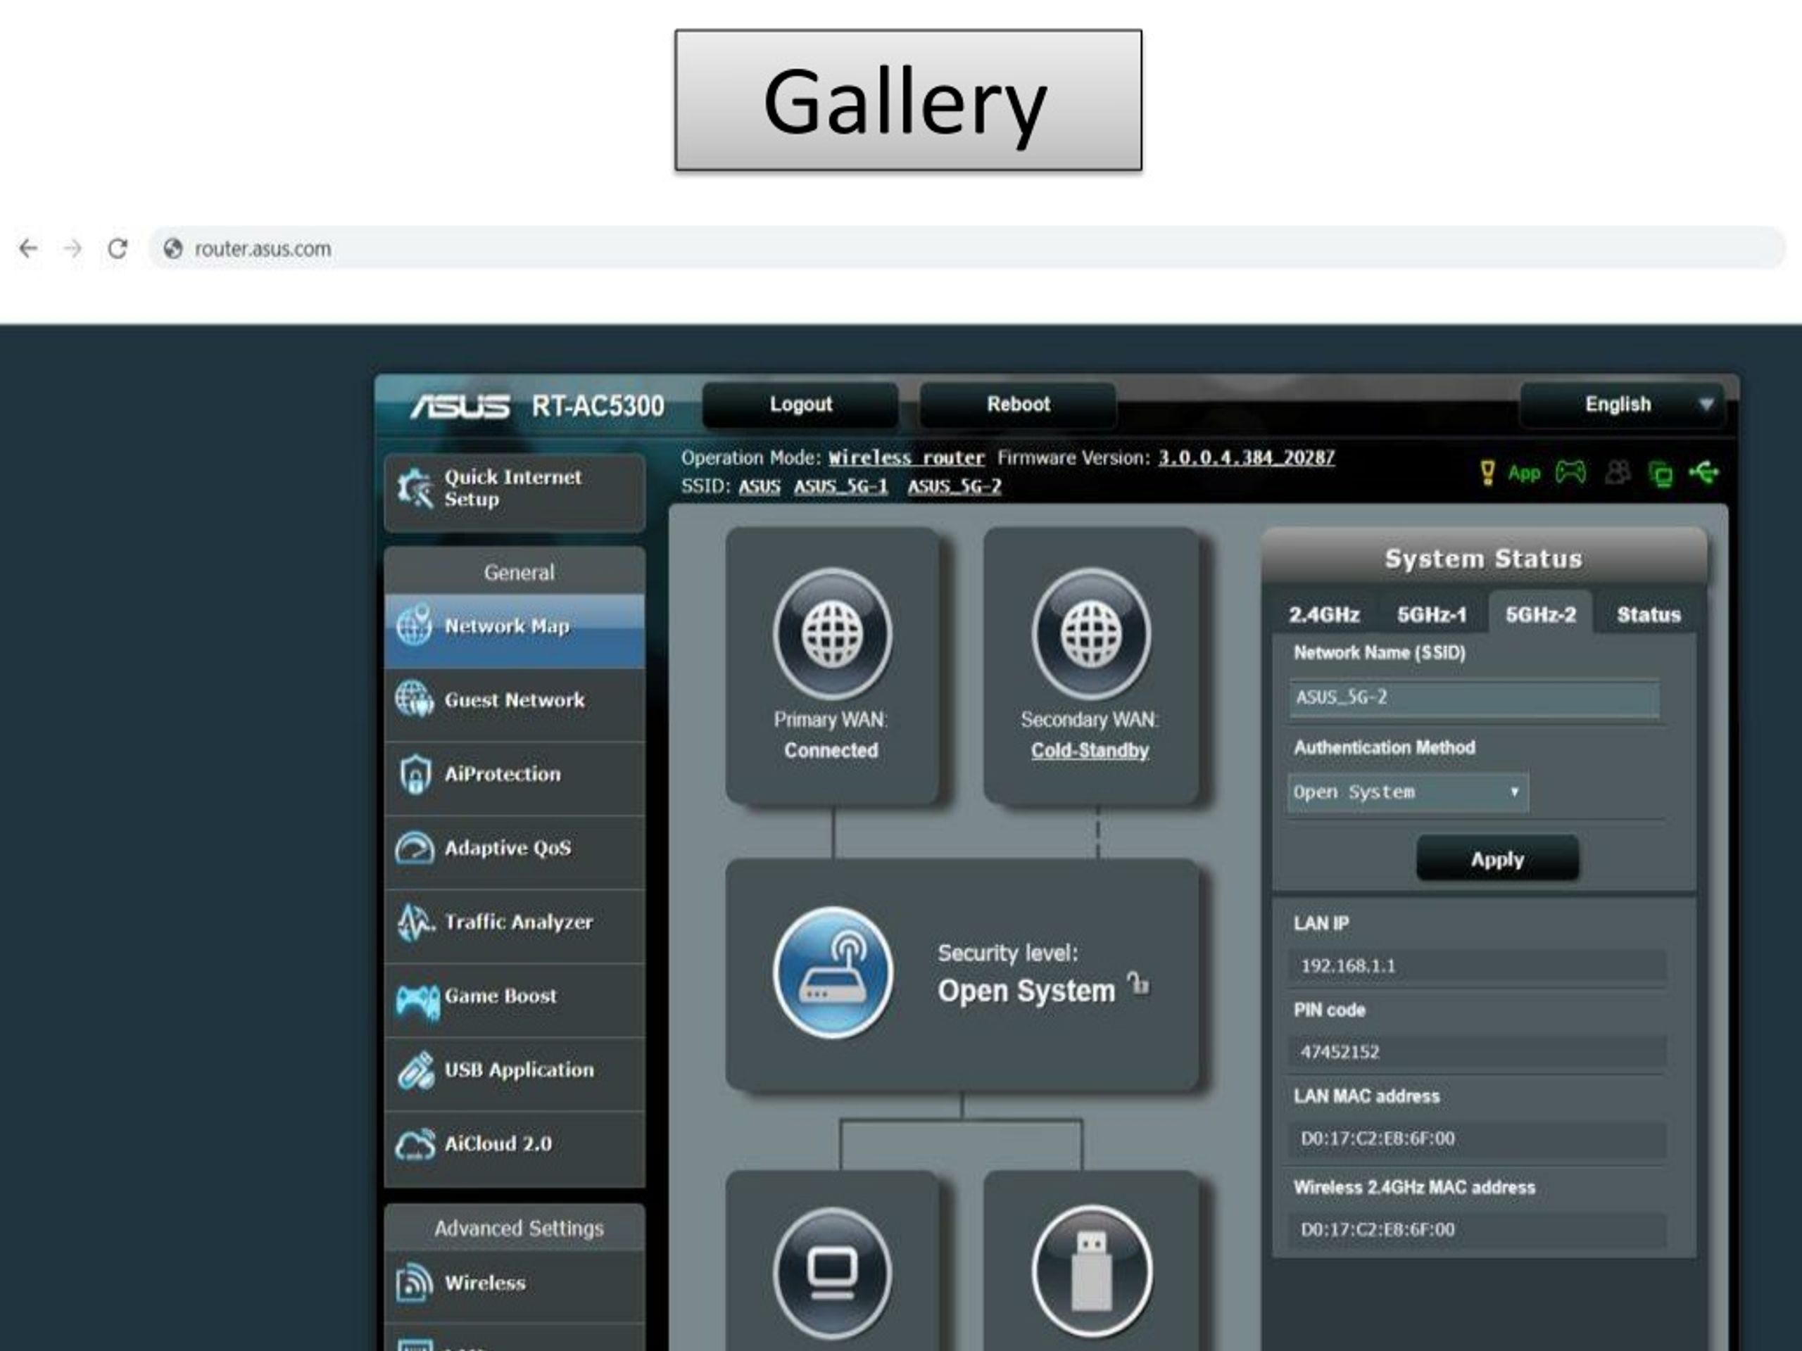Click the Apply button
1802x1351 pixels.
(x=1497, y=859)
